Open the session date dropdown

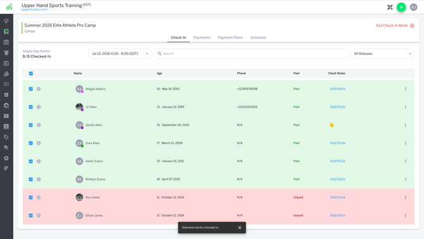point(120,54)
